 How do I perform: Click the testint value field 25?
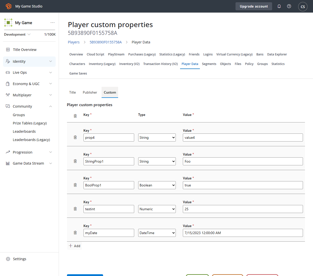coord(243,209)
